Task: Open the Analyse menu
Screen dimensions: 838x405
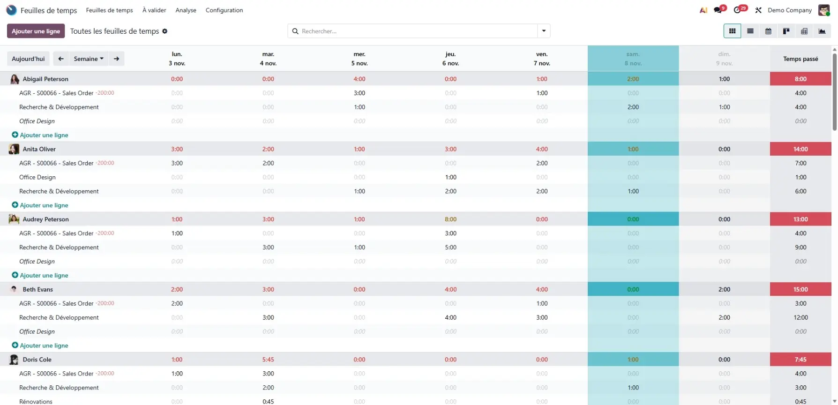Action: pyautogui.click(x=186, y=10)
